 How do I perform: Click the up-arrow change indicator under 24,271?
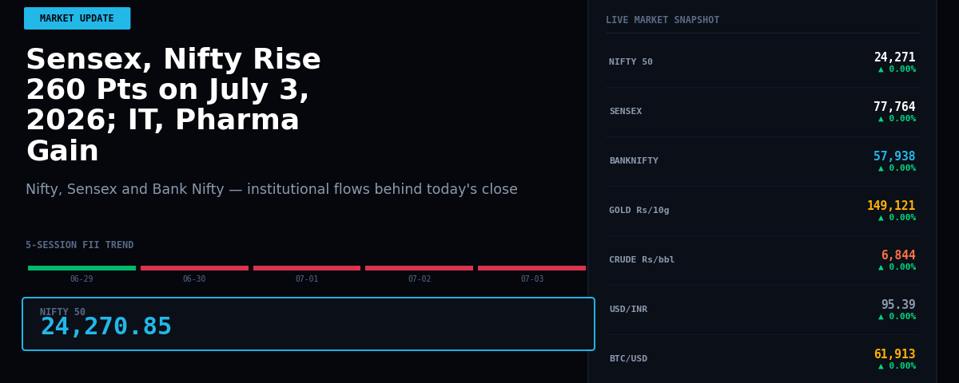tap(897, 69)
